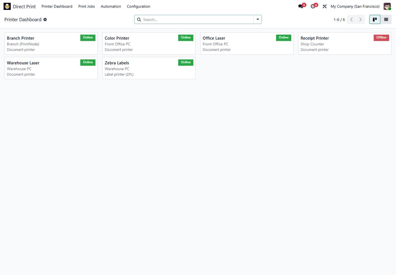
Task: Click the Online badge on Office Laser
Action: 284,38
